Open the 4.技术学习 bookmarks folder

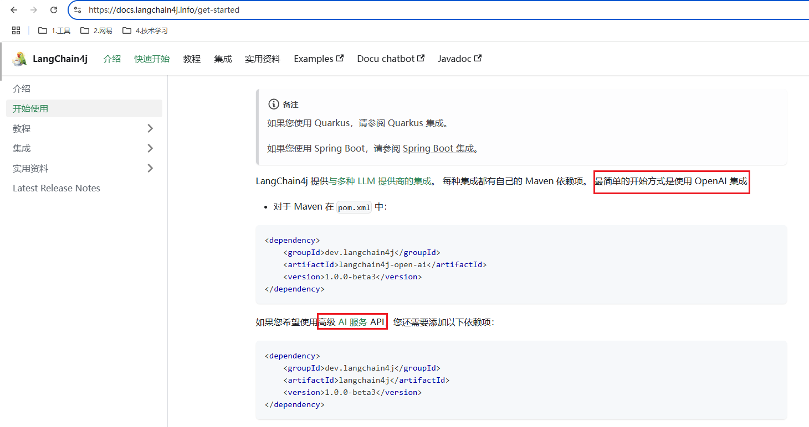(145, 30)
